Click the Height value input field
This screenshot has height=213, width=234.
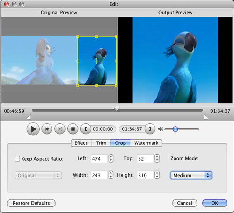point(145,175)
